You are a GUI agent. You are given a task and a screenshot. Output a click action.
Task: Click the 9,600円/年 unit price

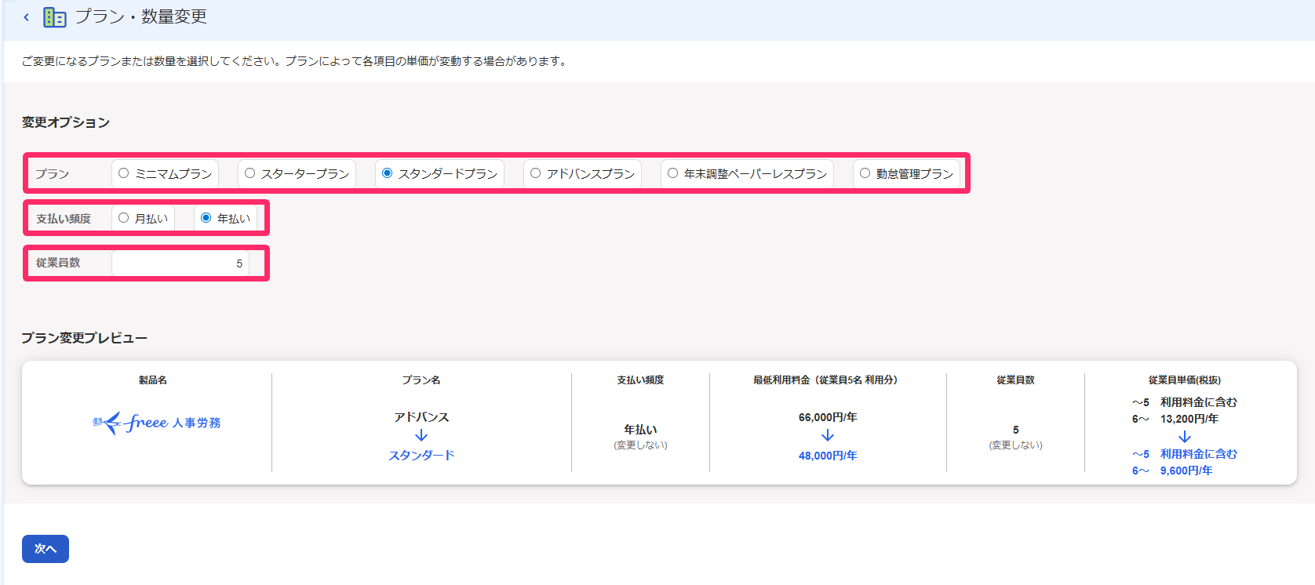[x=1186, y=471]
